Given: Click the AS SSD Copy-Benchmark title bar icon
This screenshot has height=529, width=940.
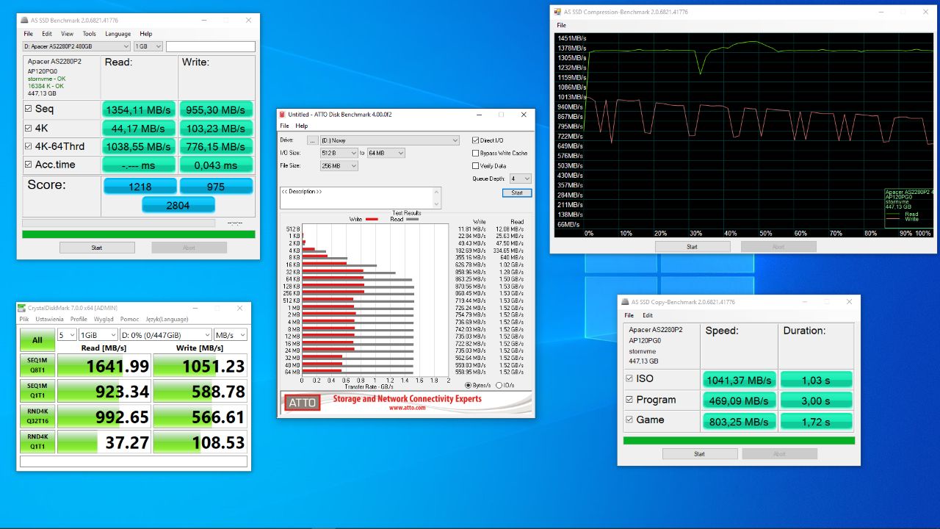Looking at the screenshot, I should pos(626,301).
